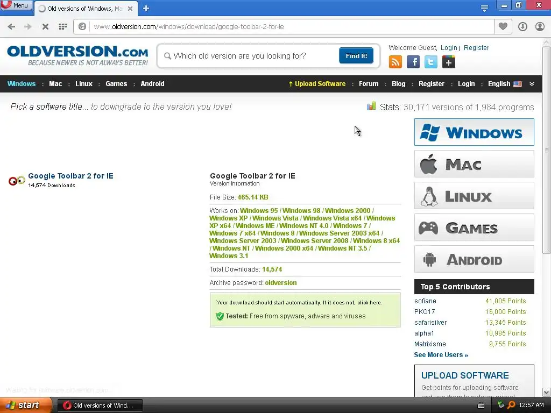Image resolution: width=551 pixels, height=413 pixels.
Task: Open the Google plus share icon
Action: [x=448, y=62]
